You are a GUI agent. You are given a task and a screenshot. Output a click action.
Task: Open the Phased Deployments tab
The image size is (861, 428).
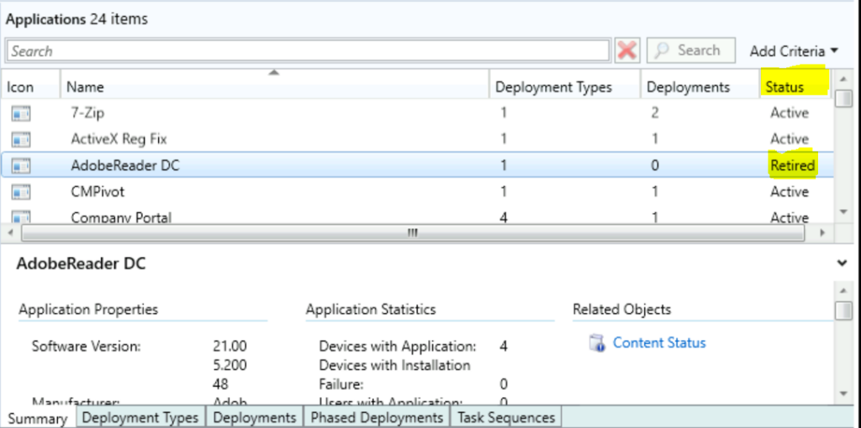pos(377,417)
